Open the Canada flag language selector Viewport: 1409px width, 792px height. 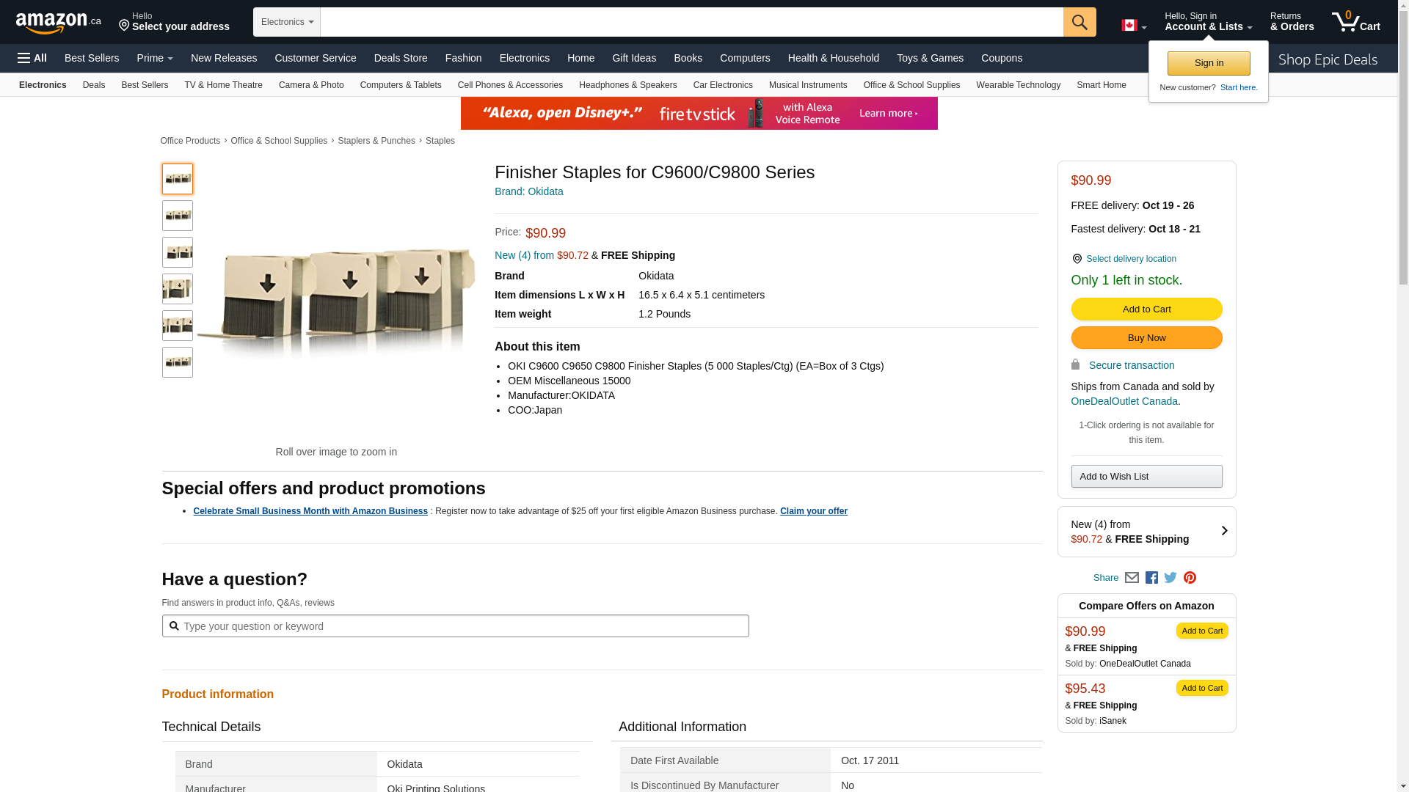pyautogui.click(x=1133, y=26)
